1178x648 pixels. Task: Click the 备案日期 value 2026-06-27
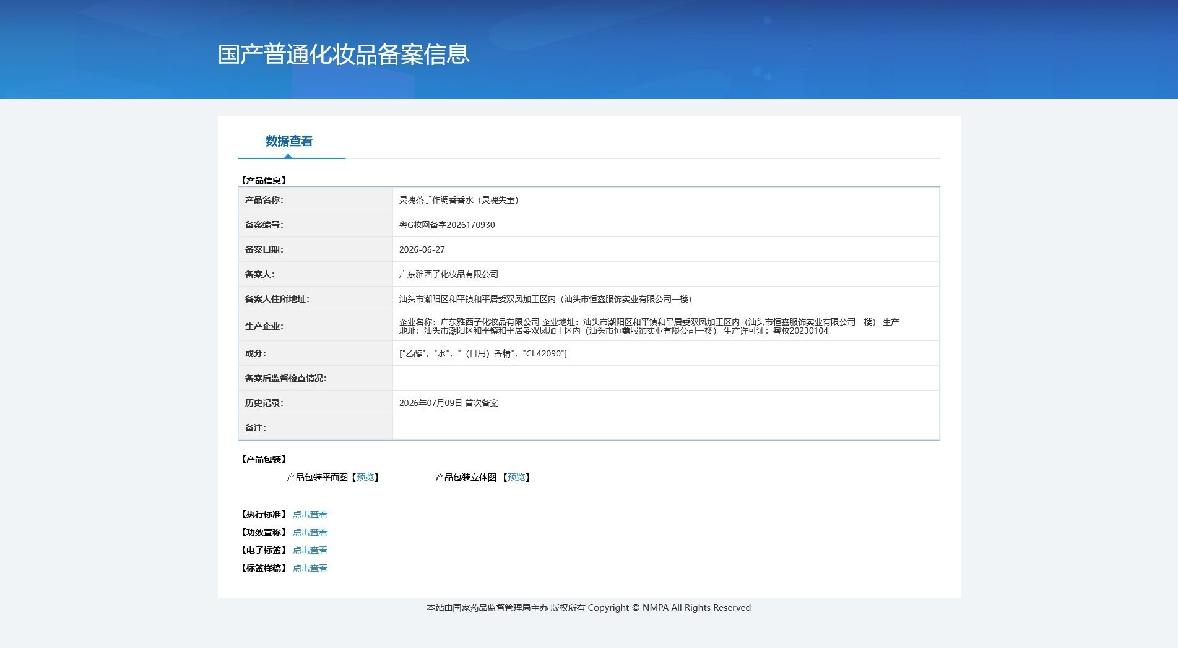(422, 249)
